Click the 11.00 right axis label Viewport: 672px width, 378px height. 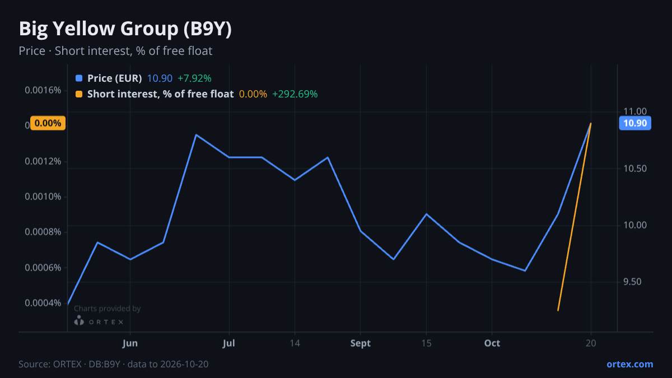click(x=635, y=112)
